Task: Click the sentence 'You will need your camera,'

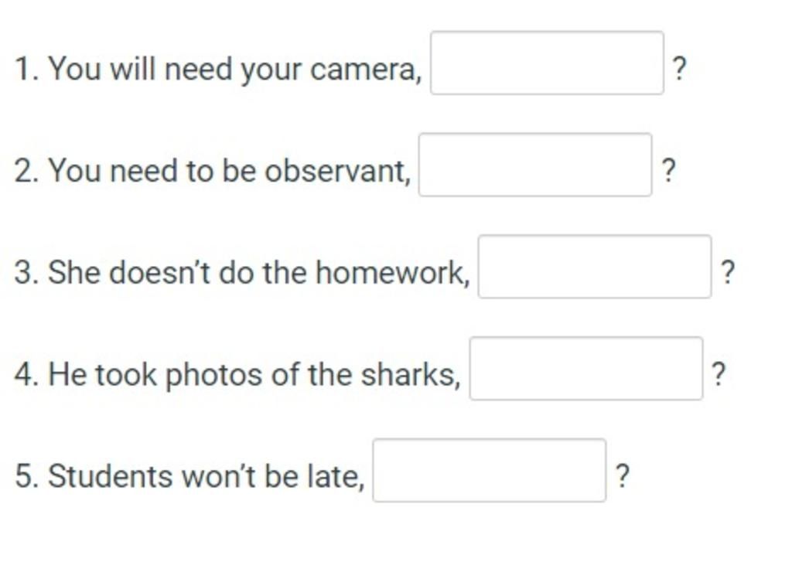Action: 235,70
